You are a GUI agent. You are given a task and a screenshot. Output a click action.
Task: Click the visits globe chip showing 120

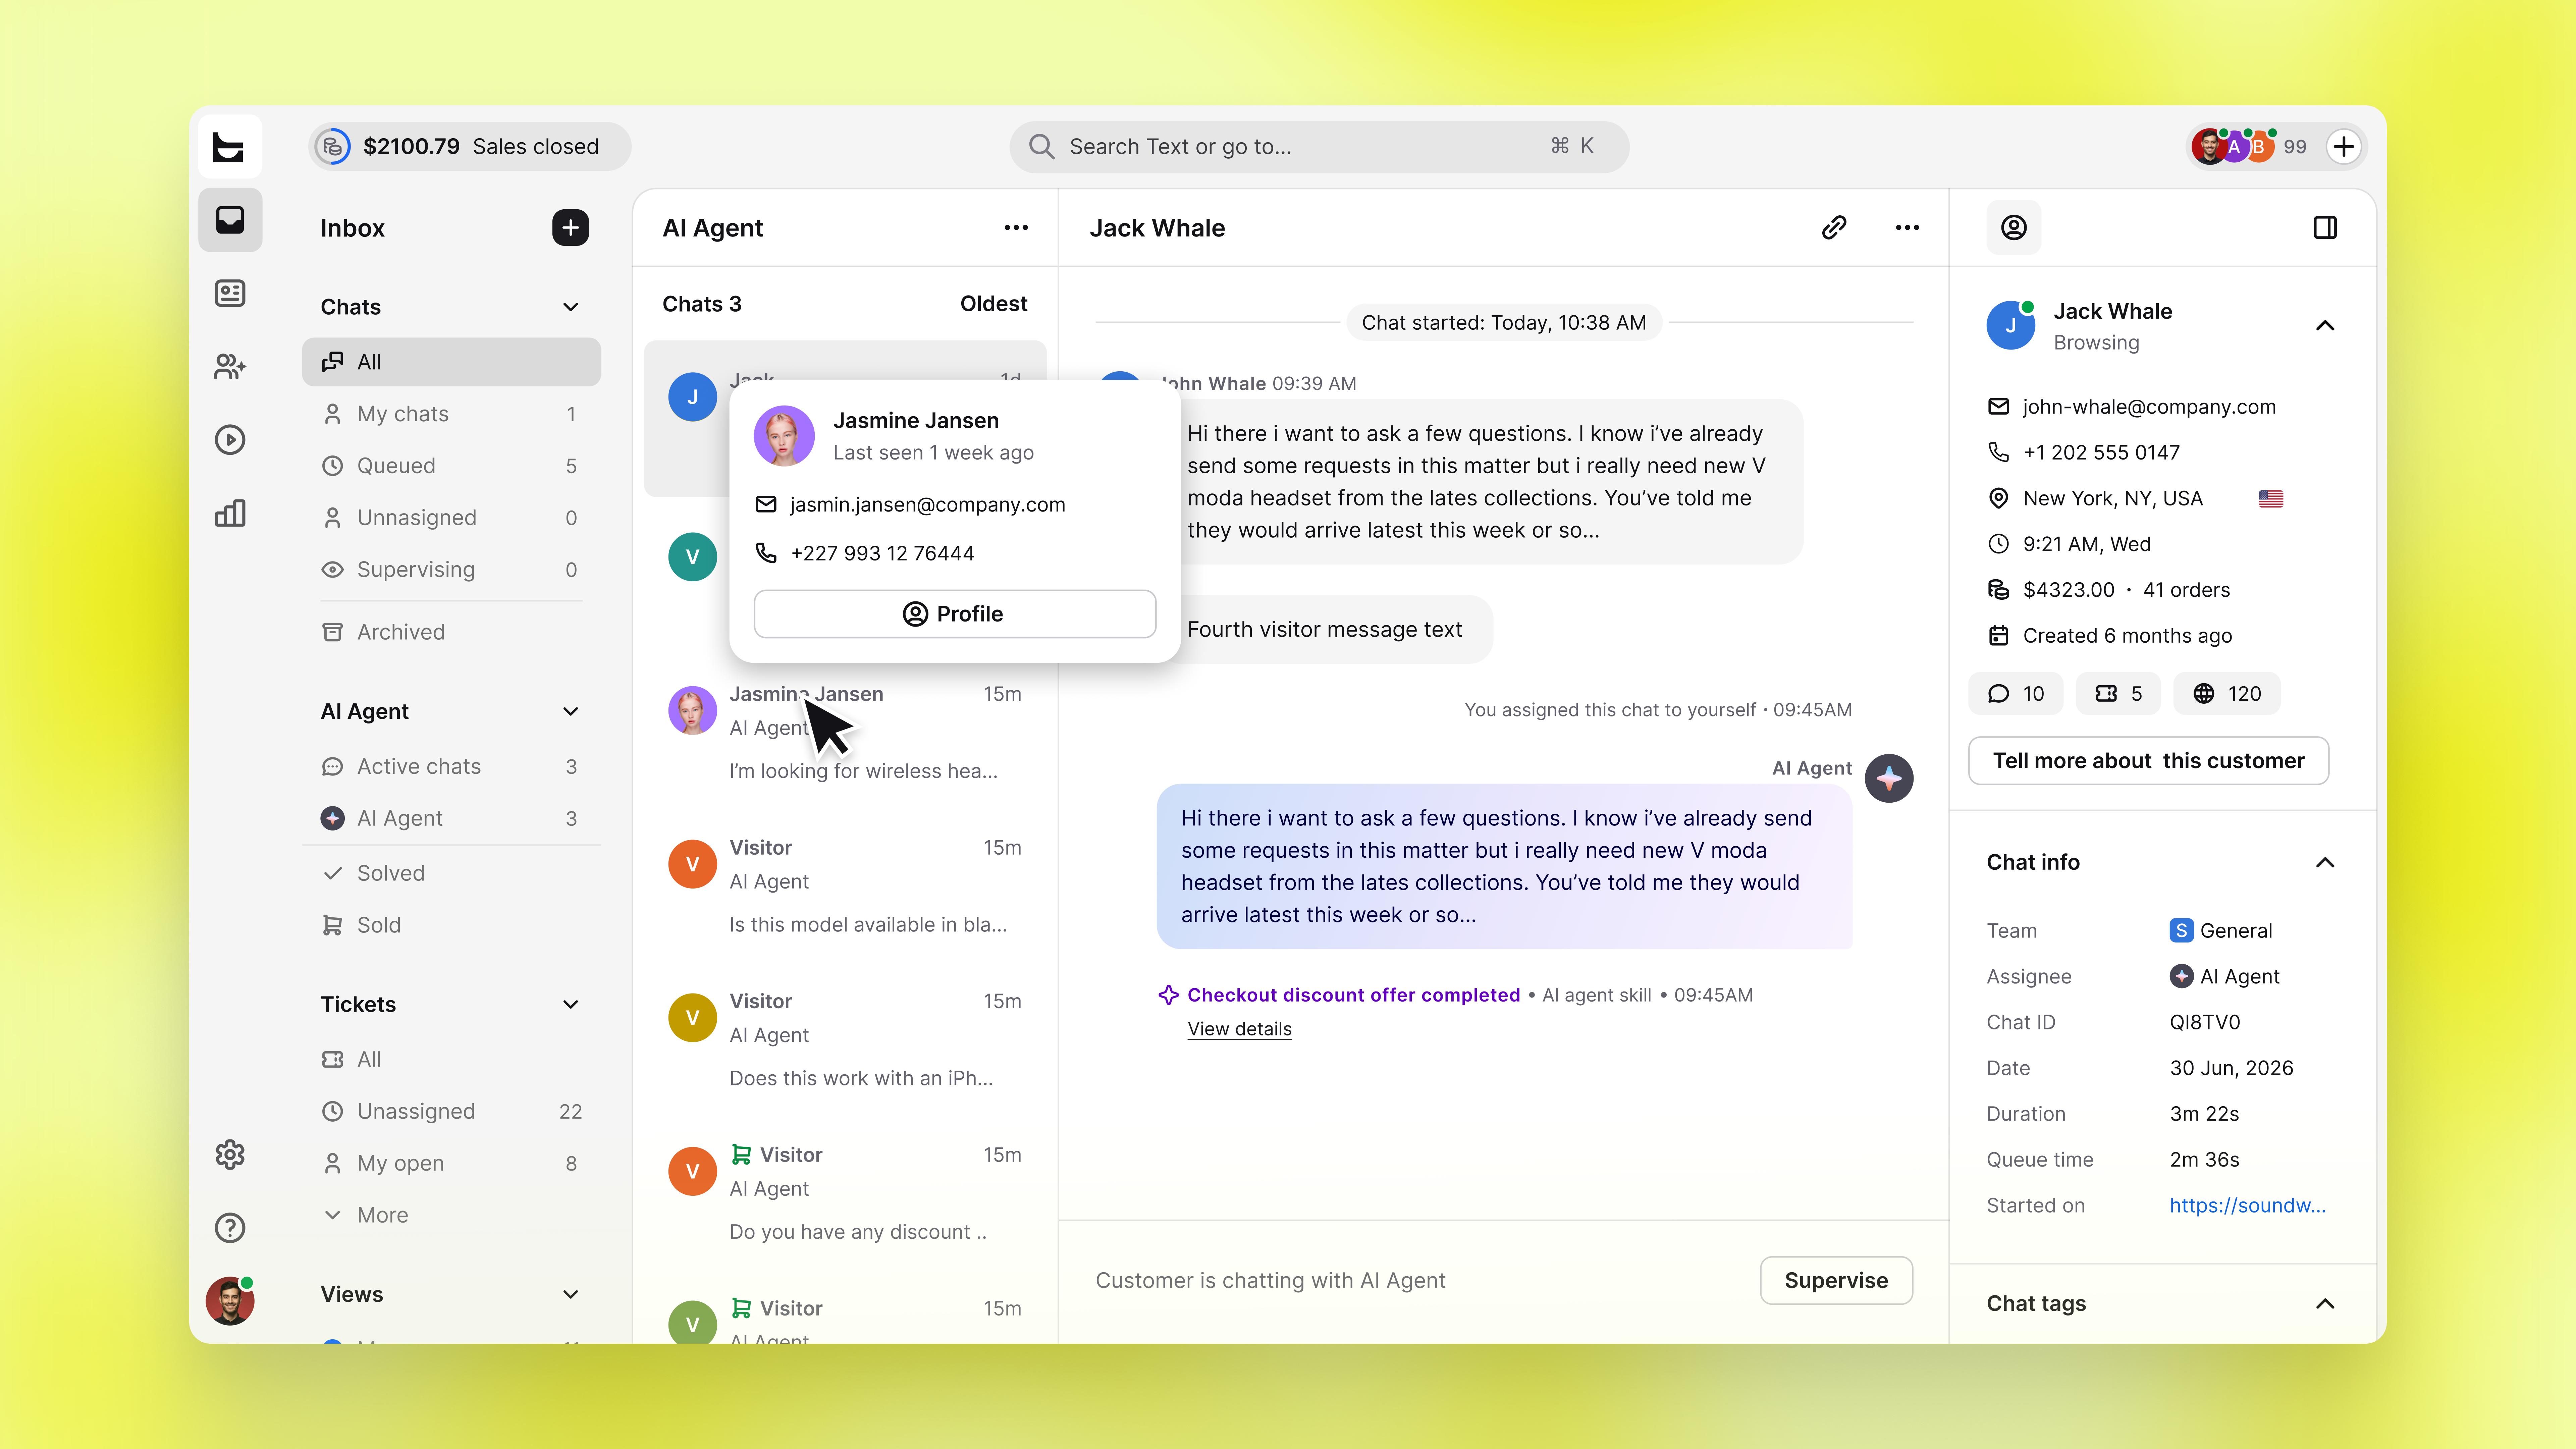[2227, 694]
